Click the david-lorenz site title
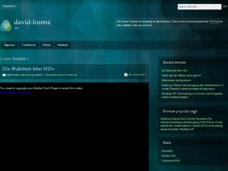Screen dimensions: 228x171 click(32, 22)
